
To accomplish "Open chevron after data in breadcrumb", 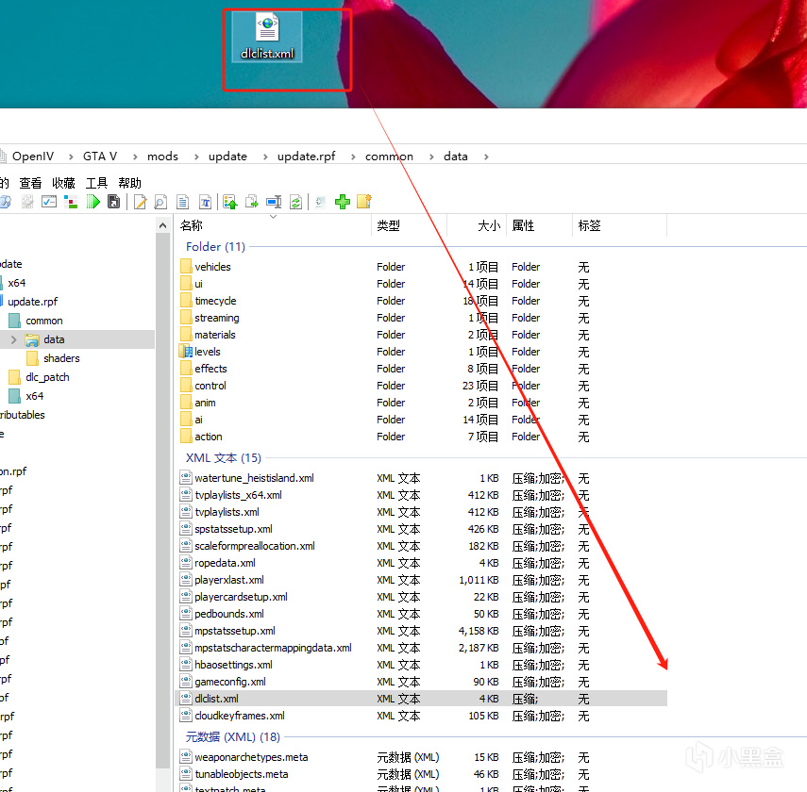I will pos(486,157).
